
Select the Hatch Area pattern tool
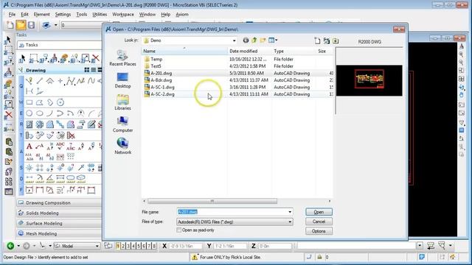29,124
